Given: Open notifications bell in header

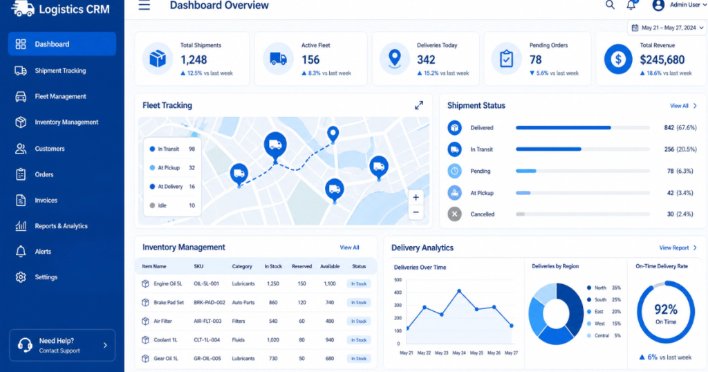Looking at the screenshot, I should 631,5.
